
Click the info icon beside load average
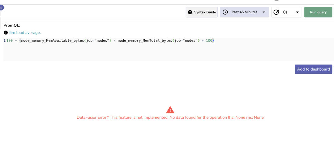click(6, 32)
